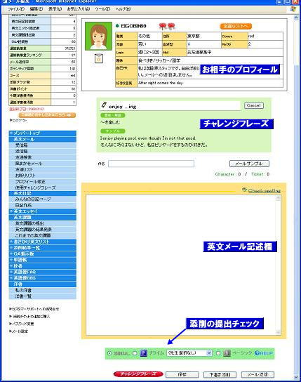The width and height of the screenshot is (301, 382).
Task: Select the ベーシック radio button
Action: (218, 353)
